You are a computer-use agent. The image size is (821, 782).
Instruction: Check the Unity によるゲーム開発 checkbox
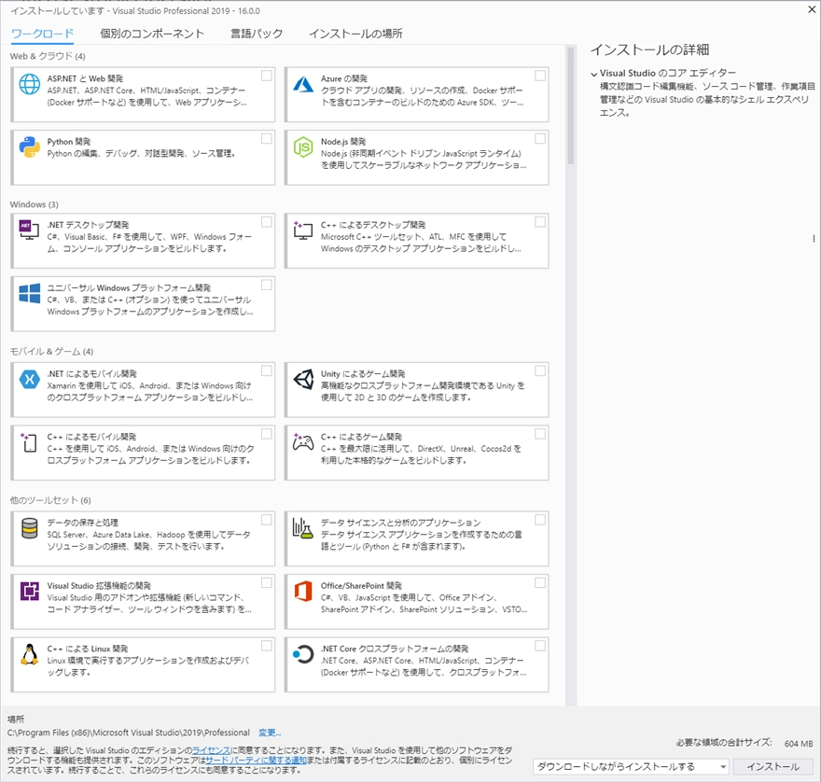tap(540, 370)
